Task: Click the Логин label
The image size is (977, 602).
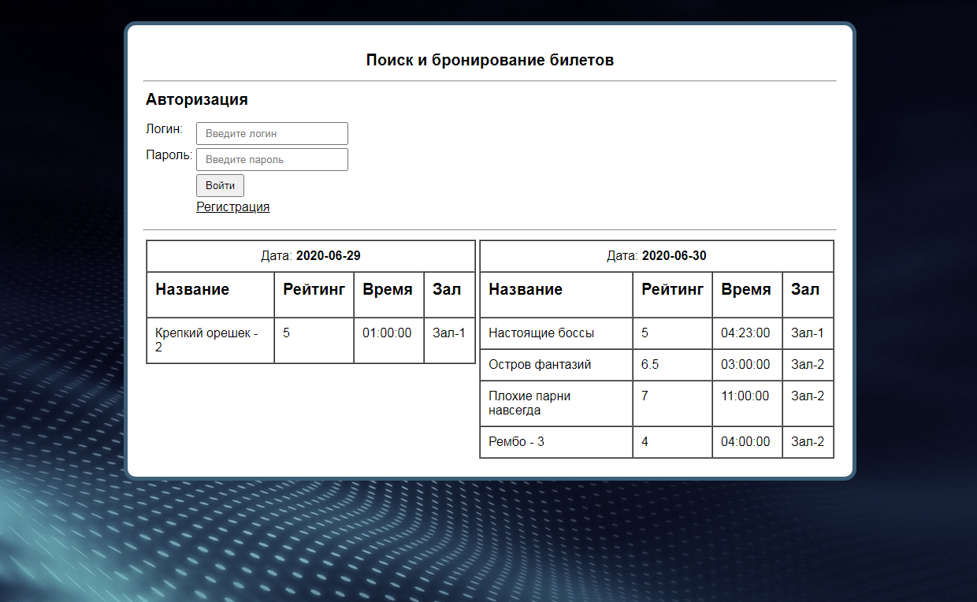Action: 165,128
